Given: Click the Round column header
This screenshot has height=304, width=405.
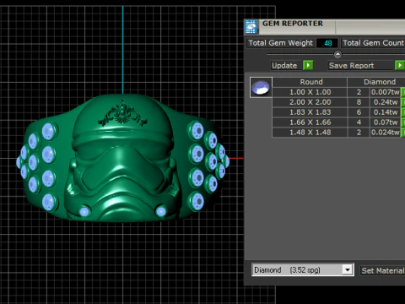Looking at the screenshot, I should [310, 82].
